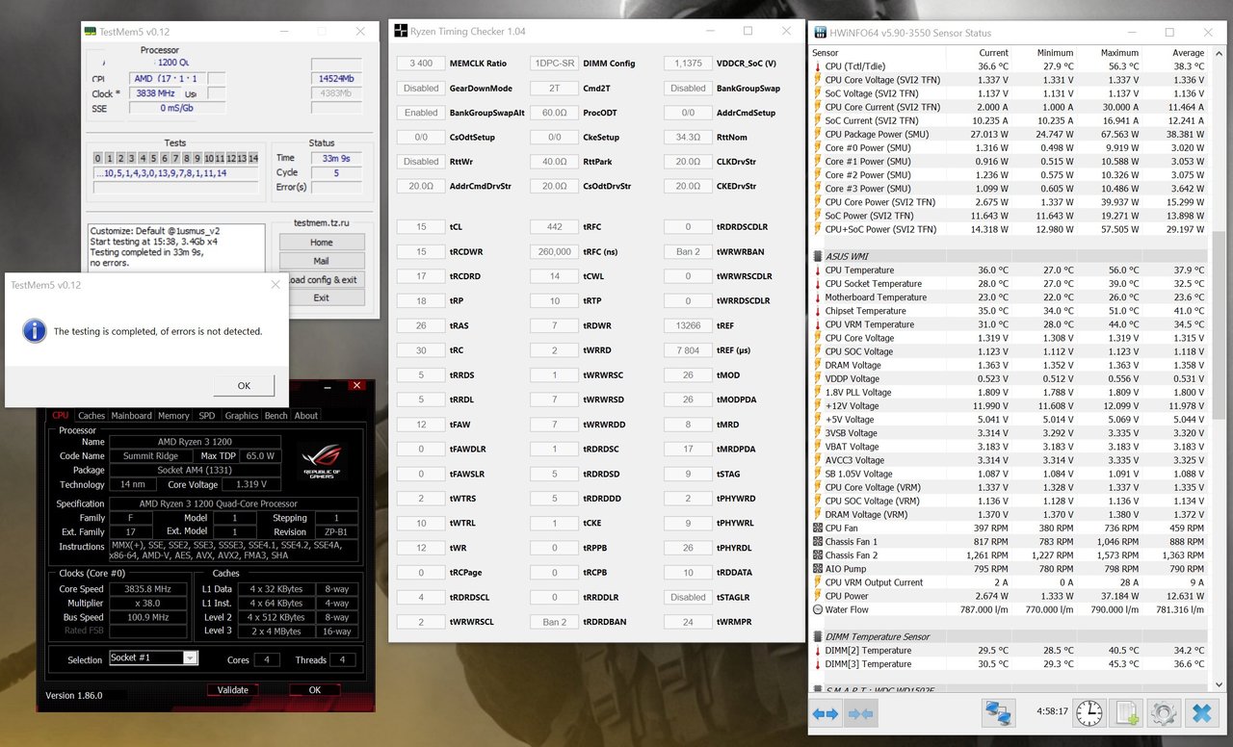
Task: Click the bolt icon beside DRAM Voltage
Action: click(x=818, y=365)
